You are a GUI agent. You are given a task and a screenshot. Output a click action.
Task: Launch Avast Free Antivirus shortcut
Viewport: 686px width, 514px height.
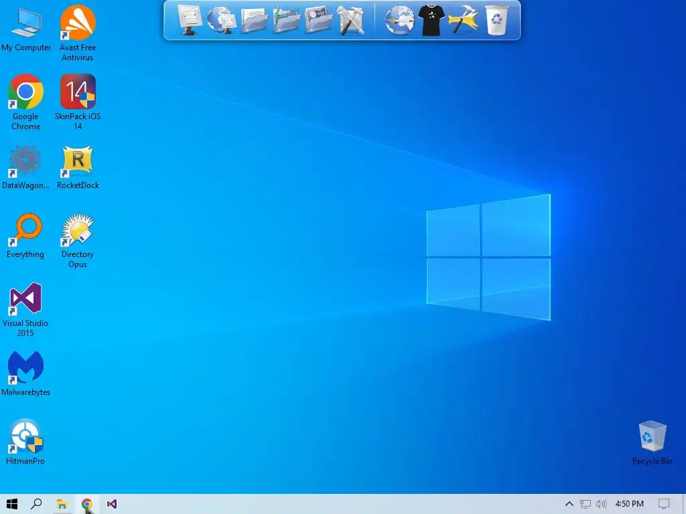pos(78,33)
